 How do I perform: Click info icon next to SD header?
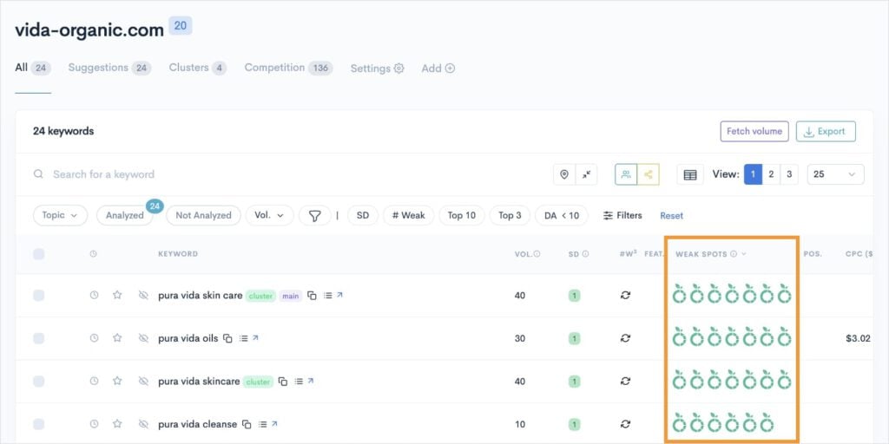(586, 254)
